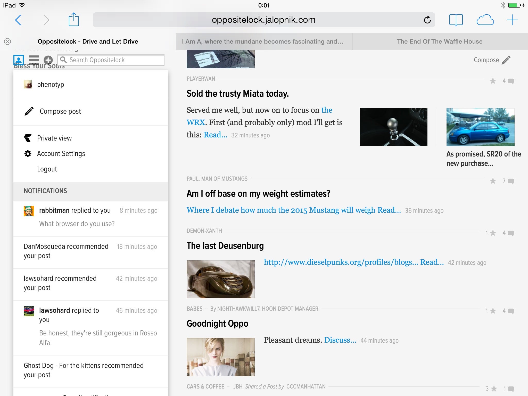528x396 pixels.
Task: Open phenotyp profile entry
Action: pos(91,84)
